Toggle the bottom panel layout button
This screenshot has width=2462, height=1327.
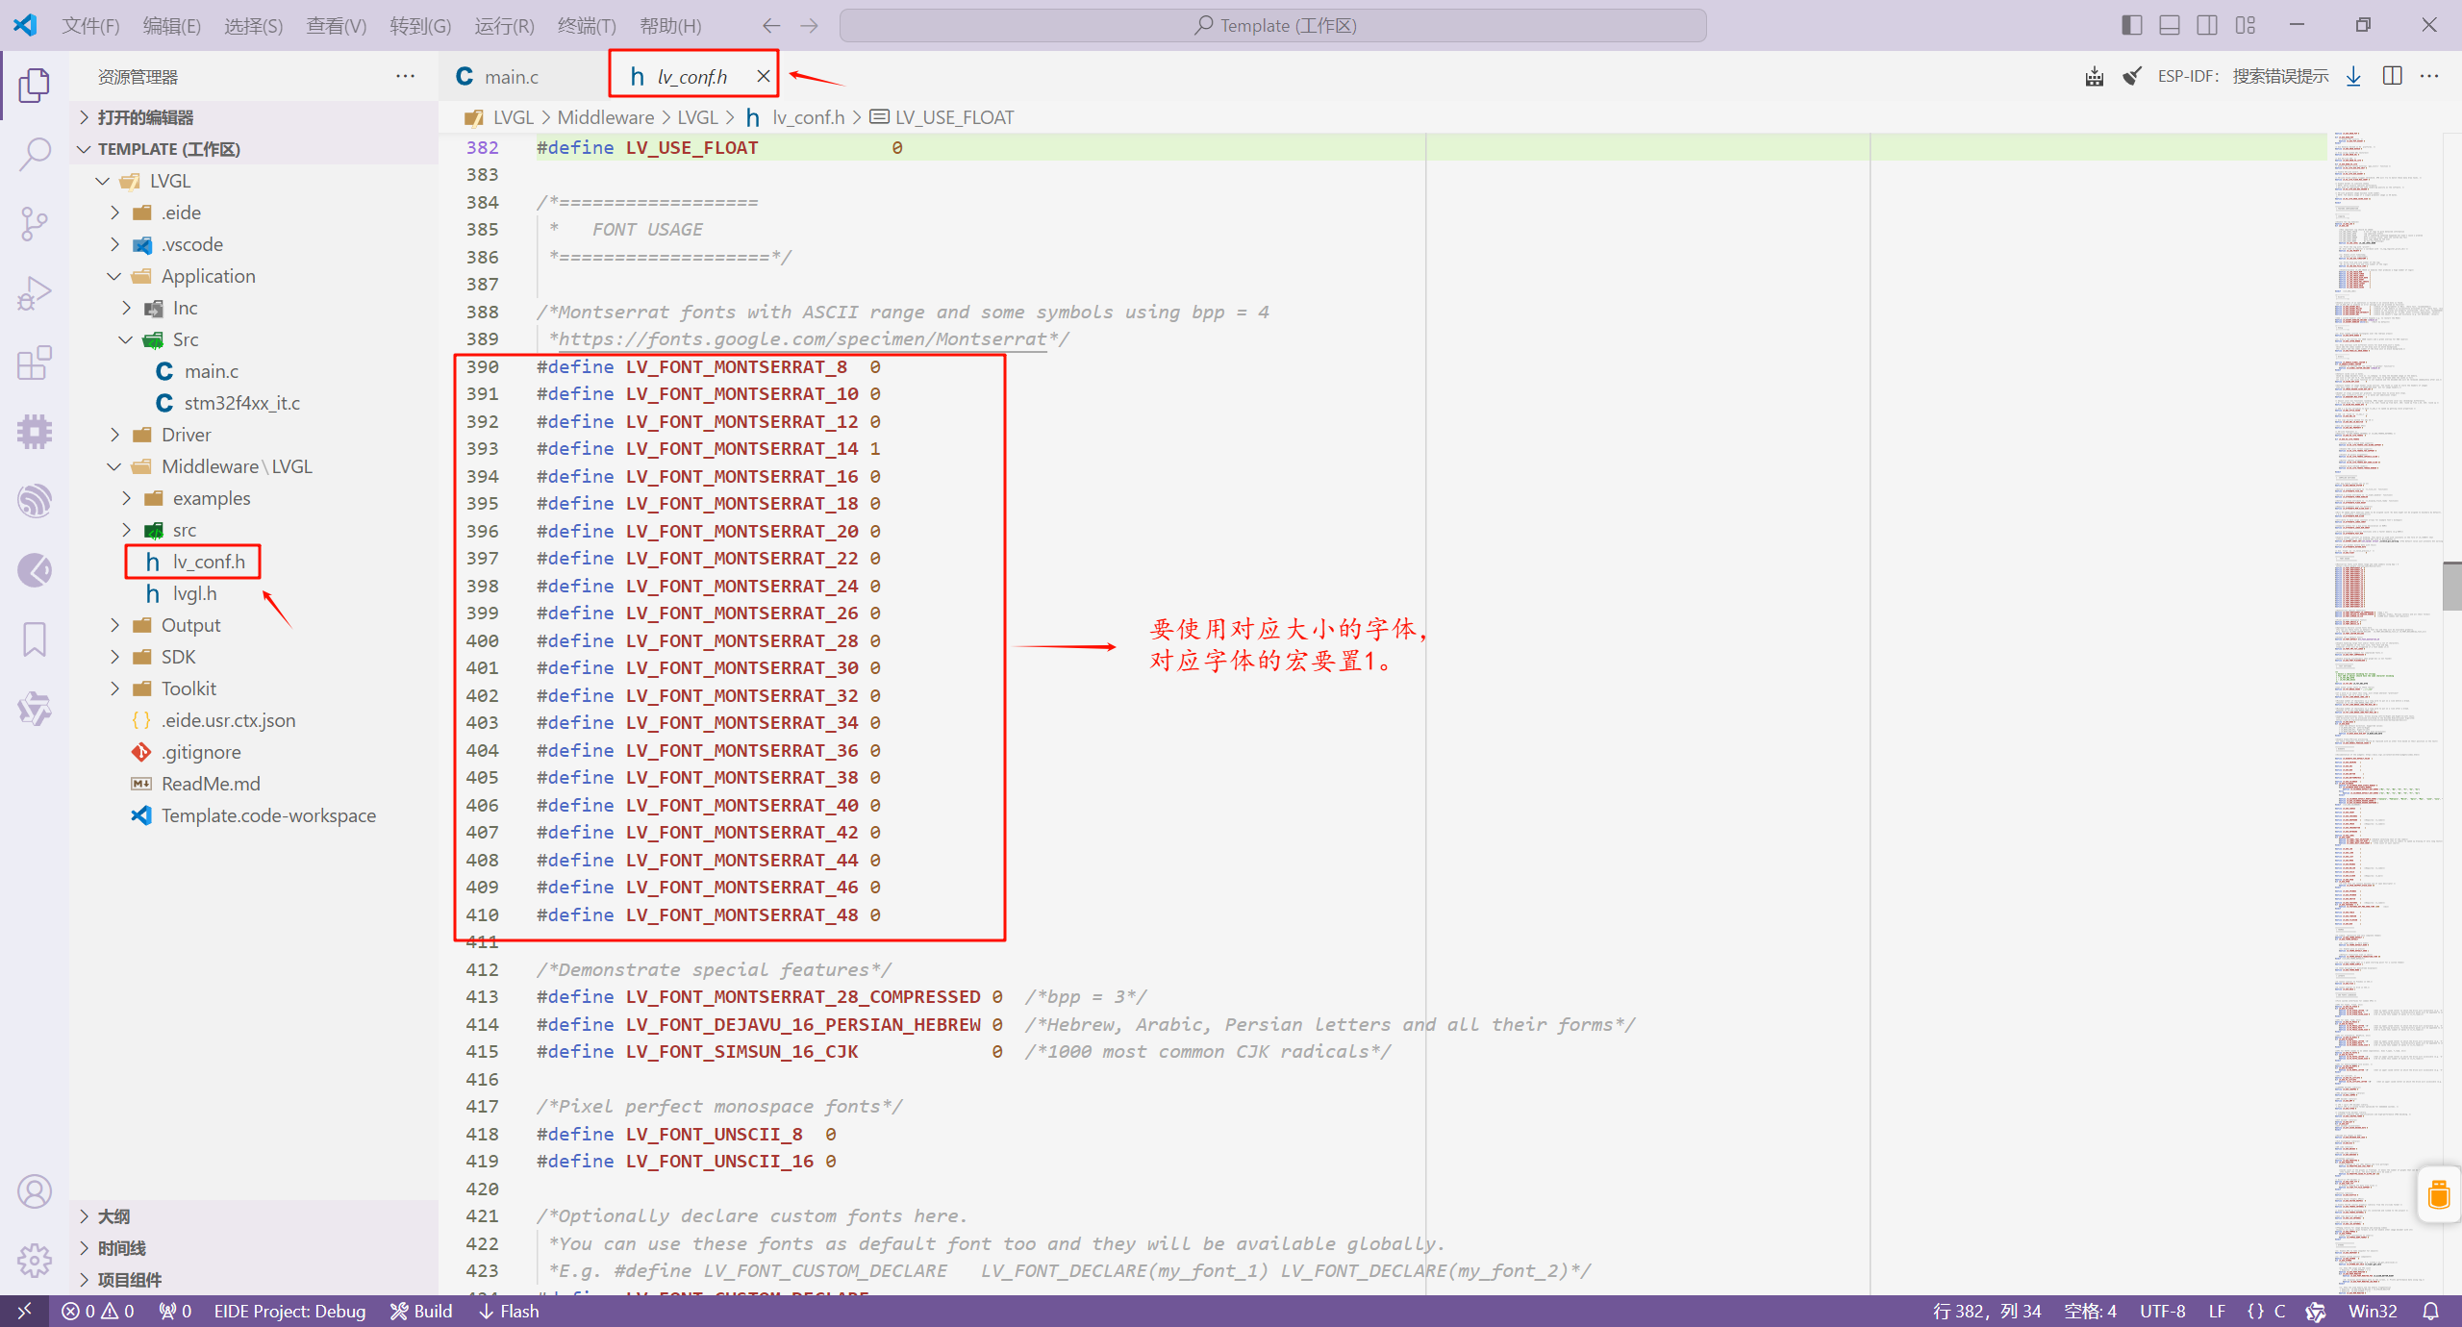(2169, 25)
